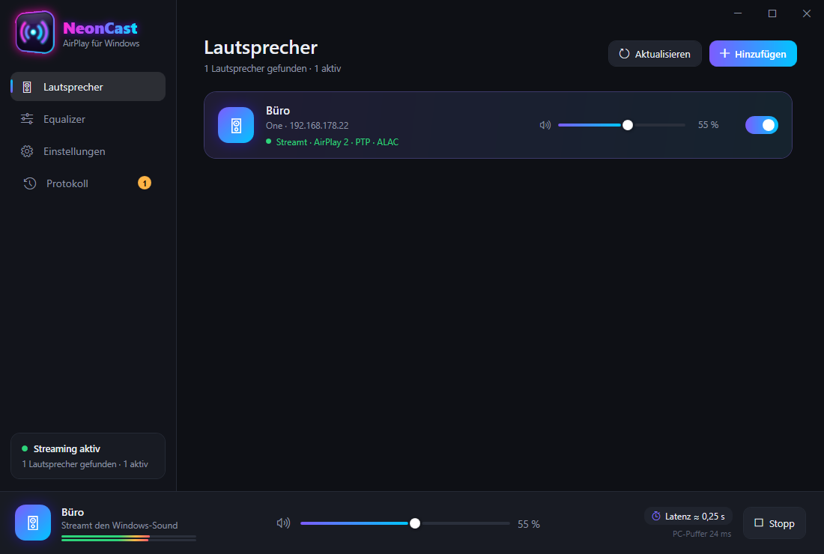Click the speaker IP 192.168.178.22 text
Screen dimensions: 824x554
click(319, 126)
